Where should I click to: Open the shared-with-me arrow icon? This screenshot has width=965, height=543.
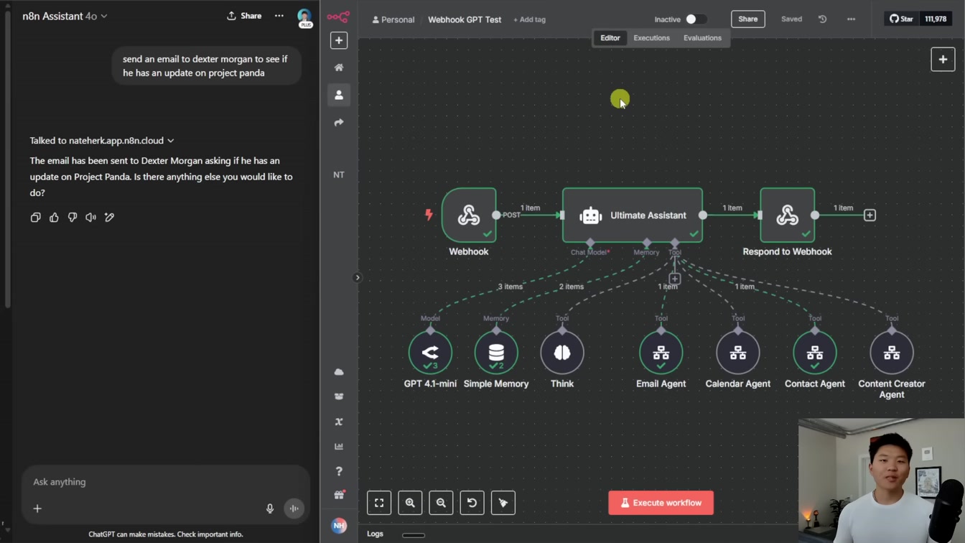pos(339,123)
